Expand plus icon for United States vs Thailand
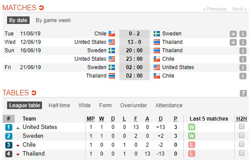This screenshot has width=250, height=160. coord(233,43)
